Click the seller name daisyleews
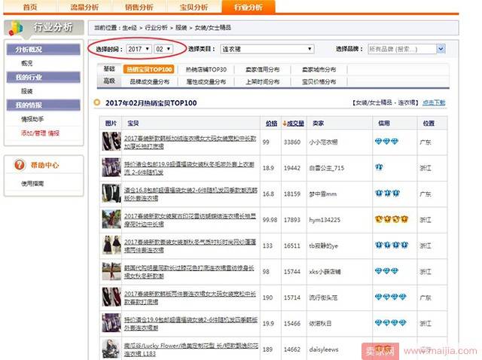 tap(324, 349)
